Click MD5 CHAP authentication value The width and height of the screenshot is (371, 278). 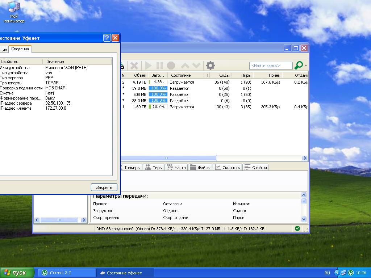(55, 88)
